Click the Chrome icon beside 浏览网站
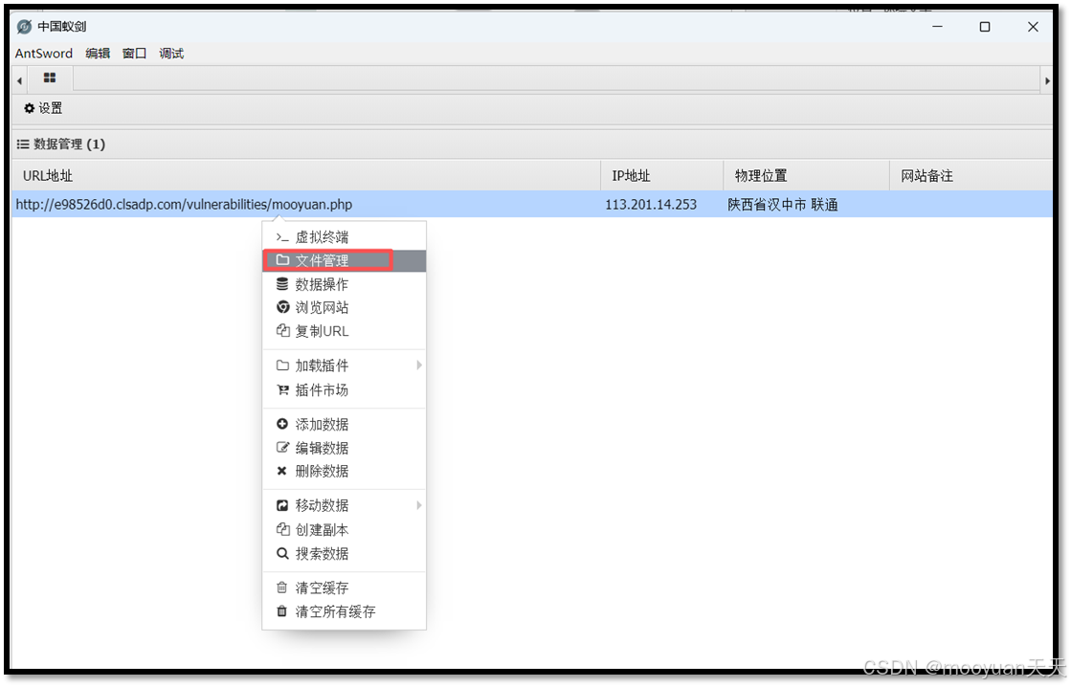 282,307
